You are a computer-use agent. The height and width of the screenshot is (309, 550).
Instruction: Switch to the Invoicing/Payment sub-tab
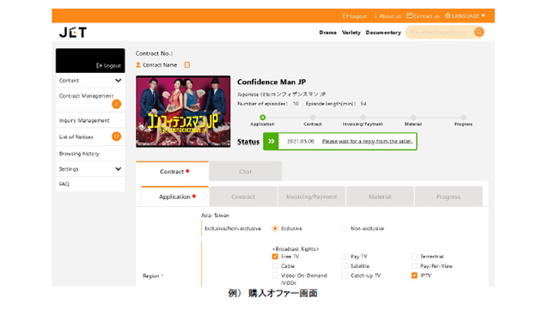pyautogui.click(x=311, y=197)
